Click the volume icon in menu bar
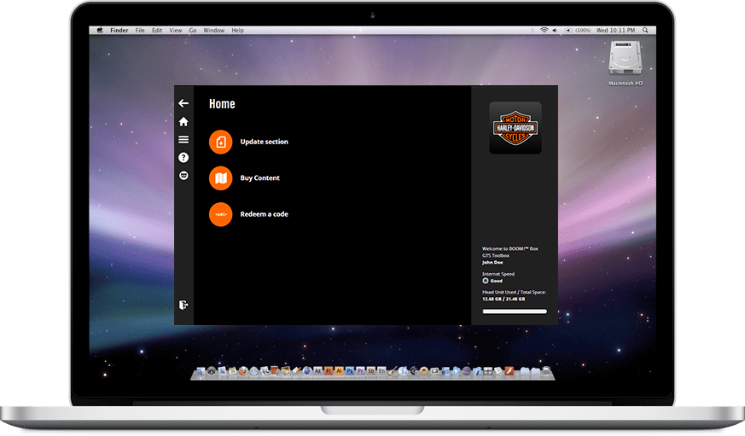The width and height of the screenshot is (745, 436). tap(555, 30)
